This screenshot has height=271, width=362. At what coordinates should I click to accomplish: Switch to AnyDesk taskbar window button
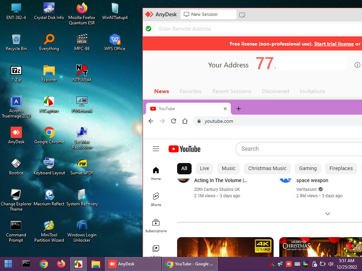pos(133,264)
